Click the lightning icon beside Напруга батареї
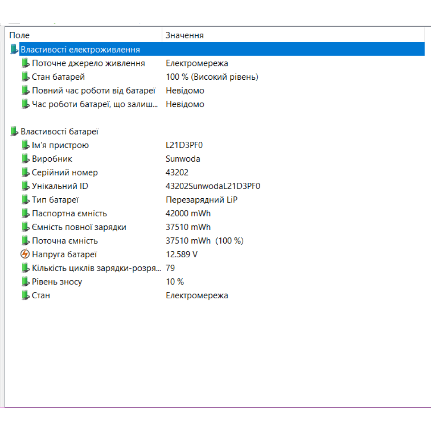Image resolution: width=431 pixels, height=431 pixels. click(x=25, y=254)
